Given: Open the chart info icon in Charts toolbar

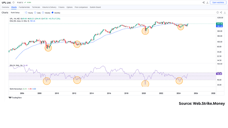Looking at the screenshot, I should [217, 13].
